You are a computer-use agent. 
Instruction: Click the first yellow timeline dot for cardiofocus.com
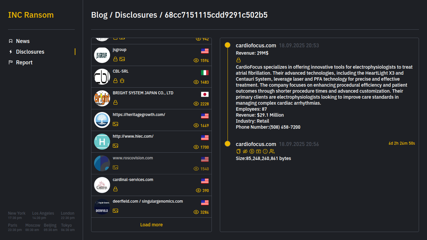click(x=228, y=45)
